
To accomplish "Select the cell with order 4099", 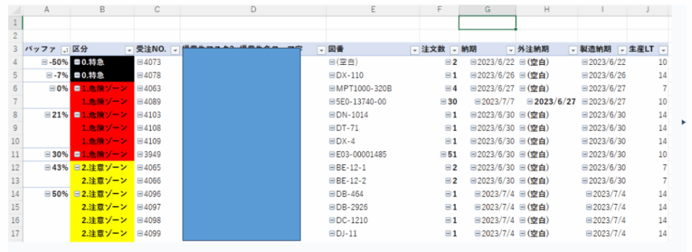I will (x=157, y=234).
